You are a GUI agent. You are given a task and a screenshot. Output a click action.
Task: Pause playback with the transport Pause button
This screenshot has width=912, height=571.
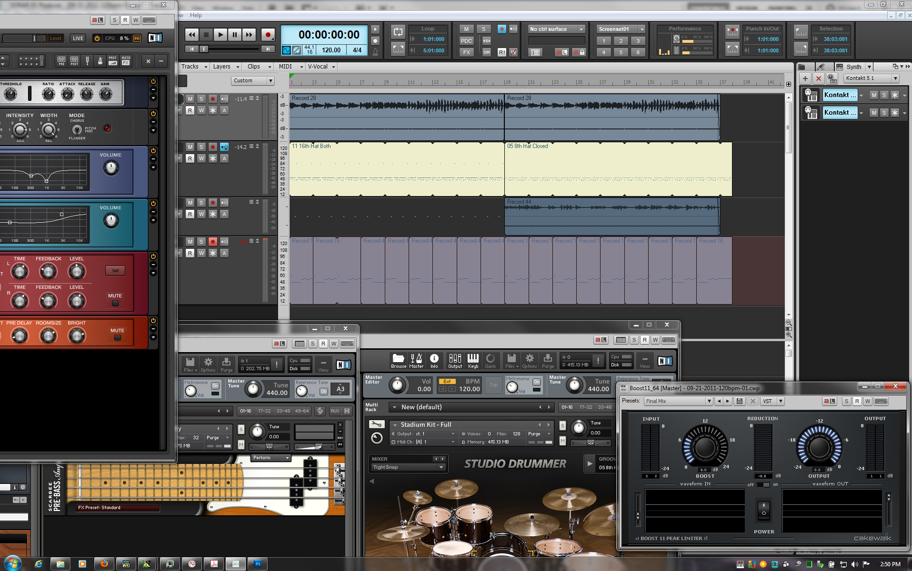coord(234,35)
